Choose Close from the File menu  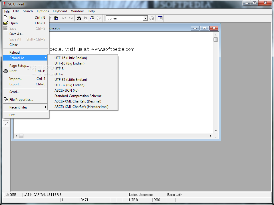coord(26,45)
